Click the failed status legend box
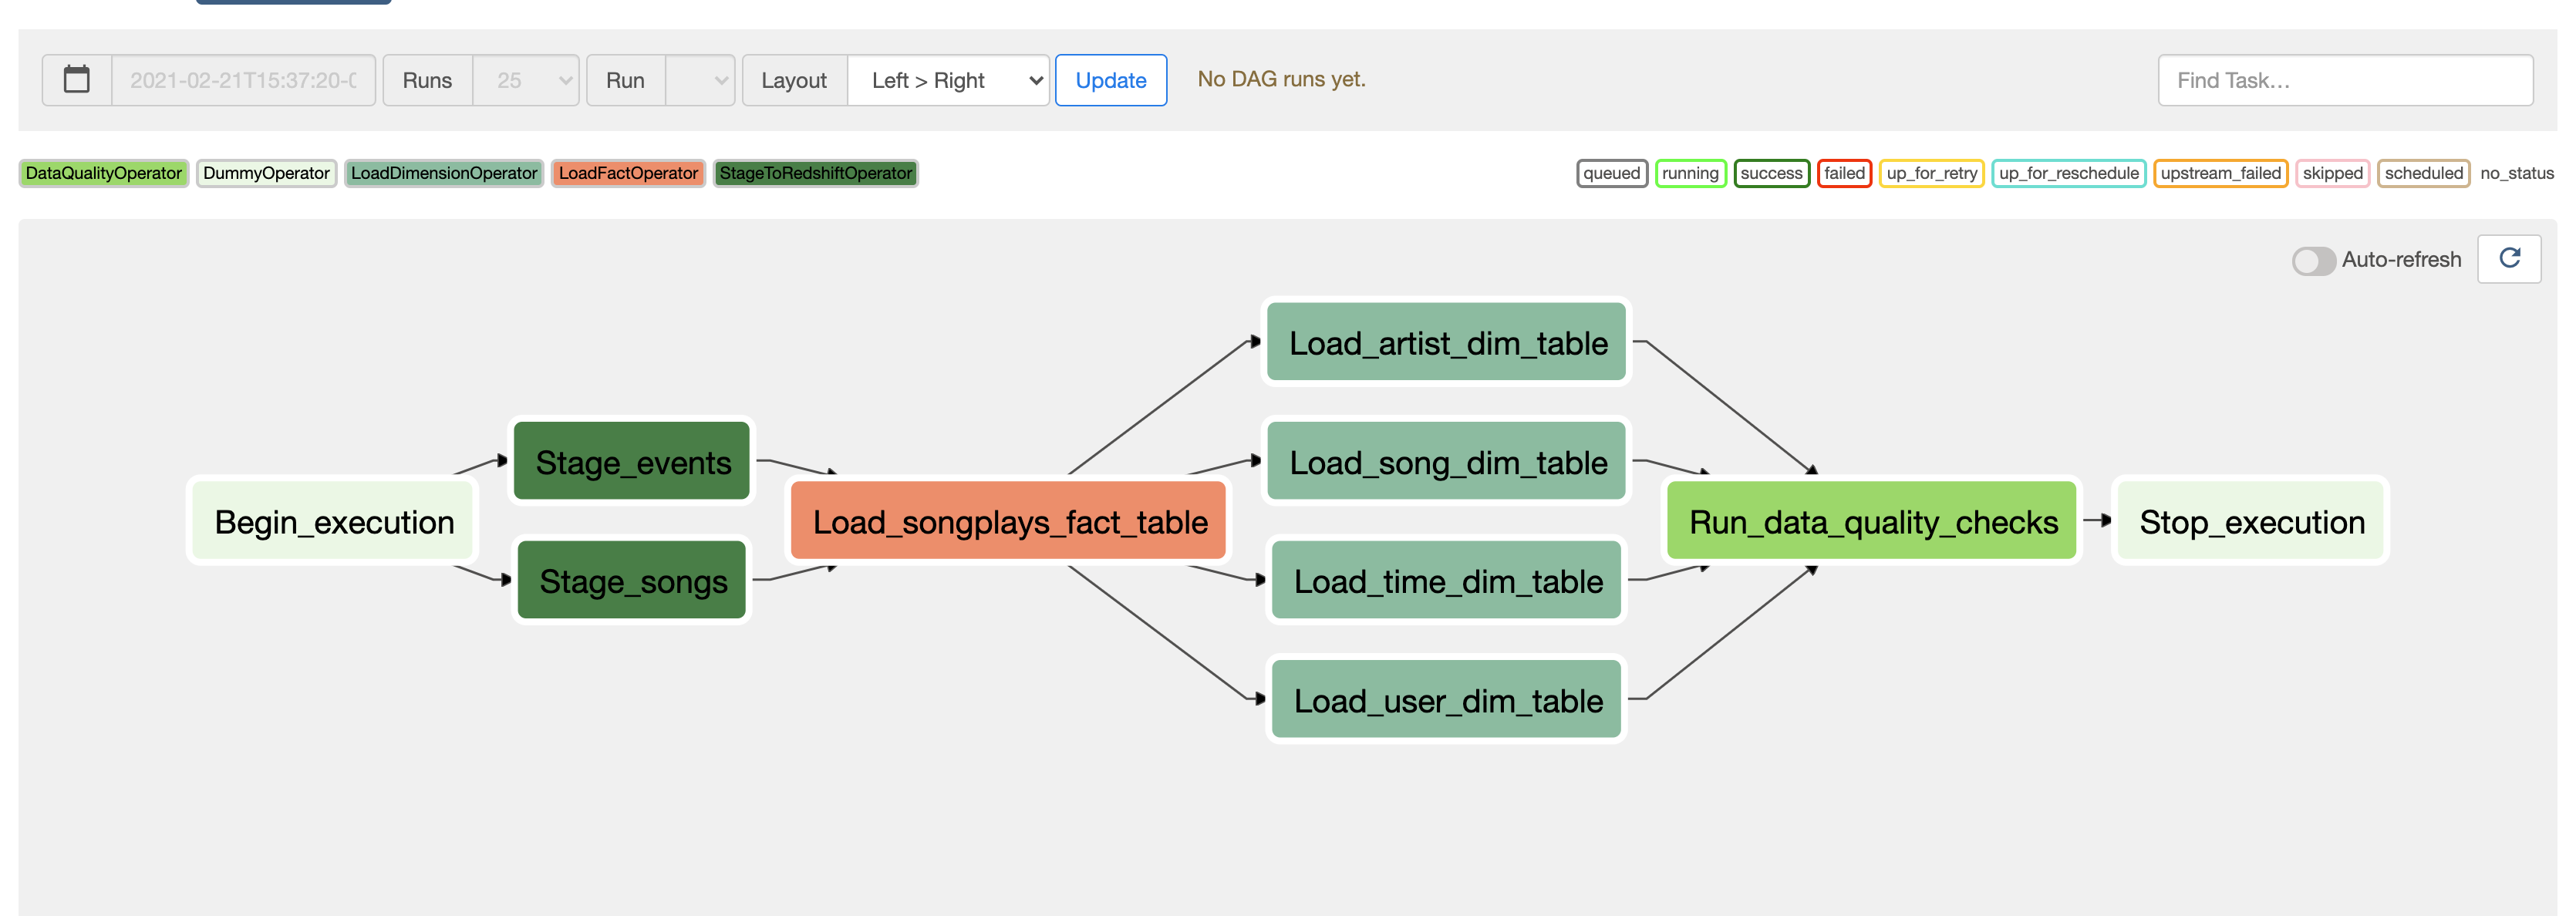 (x=1843, y=173)
